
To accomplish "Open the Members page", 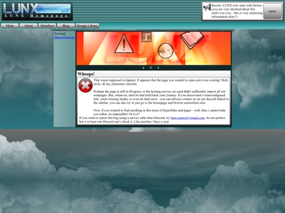I will [x=47, y=26].
